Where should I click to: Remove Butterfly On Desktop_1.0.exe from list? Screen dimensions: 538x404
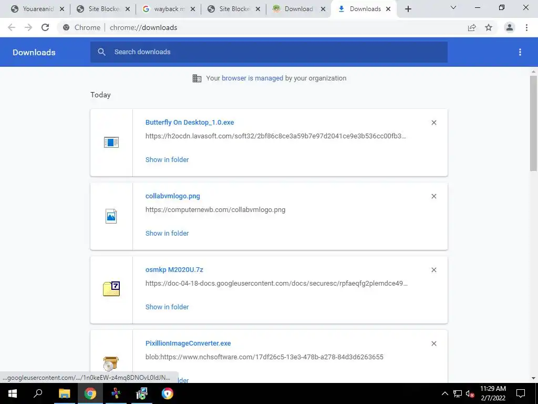(433, 123)
